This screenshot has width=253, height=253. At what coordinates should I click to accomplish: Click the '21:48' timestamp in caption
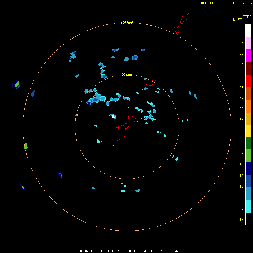click(173, 251)
